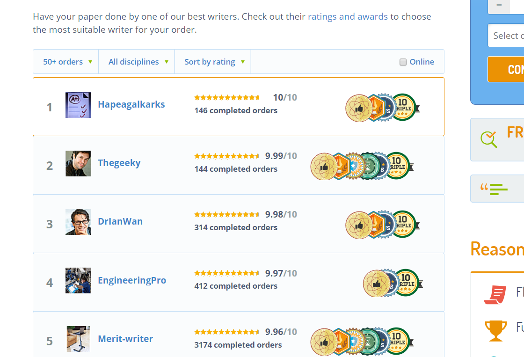Click DrIanWan's avatar thumbnail
524x357 pixels.
[78, 222]
